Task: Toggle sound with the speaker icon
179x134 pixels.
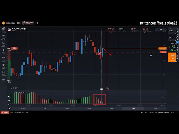Action: point(142,113)
